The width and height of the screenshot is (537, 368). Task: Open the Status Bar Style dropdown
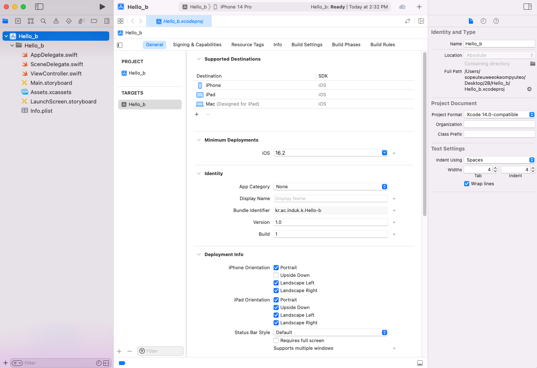click(331, 332)
